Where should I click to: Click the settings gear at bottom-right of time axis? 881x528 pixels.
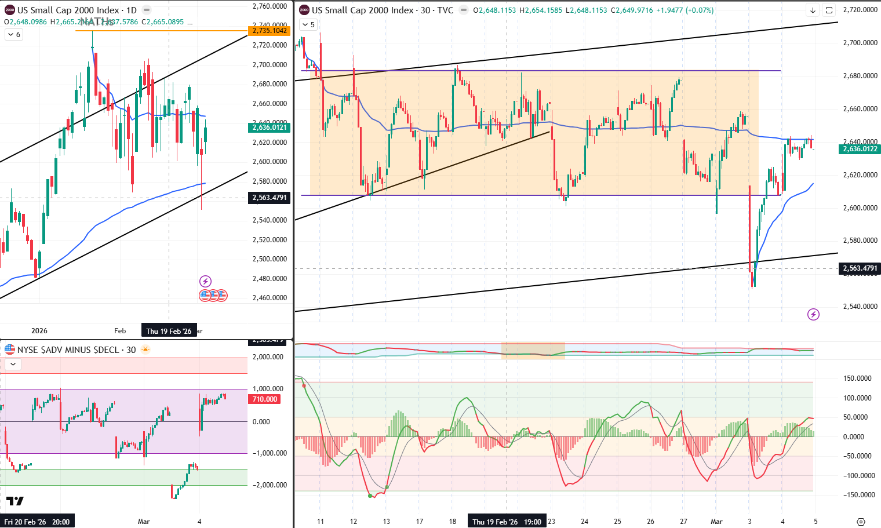point(861,522)
